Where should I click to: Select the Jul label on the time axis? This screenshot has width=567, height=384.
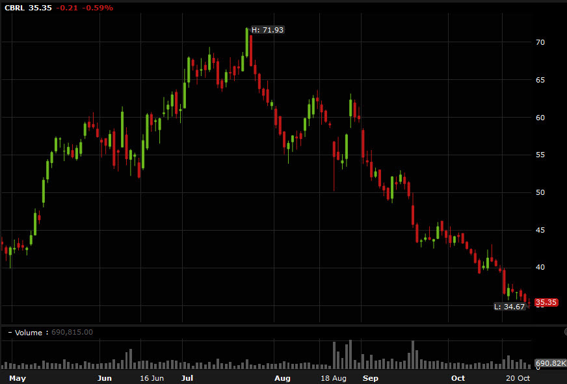187,378
